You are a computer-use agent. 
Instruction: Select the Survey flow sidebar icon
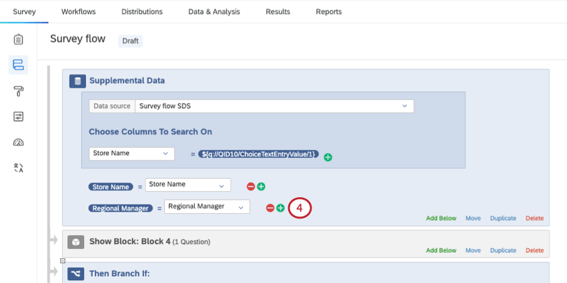coord(19,65)
